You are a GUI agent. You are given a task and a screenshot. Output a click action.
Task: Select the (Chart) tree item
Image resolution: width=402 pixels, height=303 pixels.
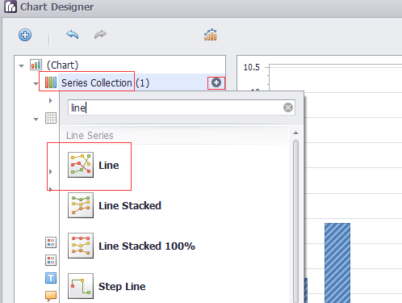click(x=62, y=65)
